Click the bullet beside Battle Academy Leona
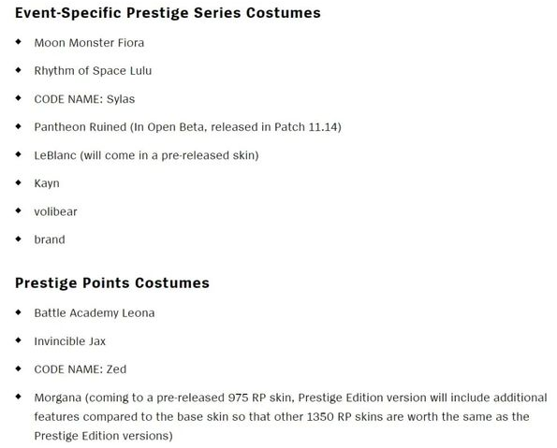 (19, 312)
